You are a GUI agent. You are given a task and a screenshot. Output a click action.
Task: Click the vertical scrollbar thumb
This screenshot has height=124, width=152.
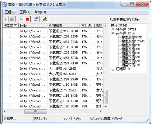(x=105, y=97)
